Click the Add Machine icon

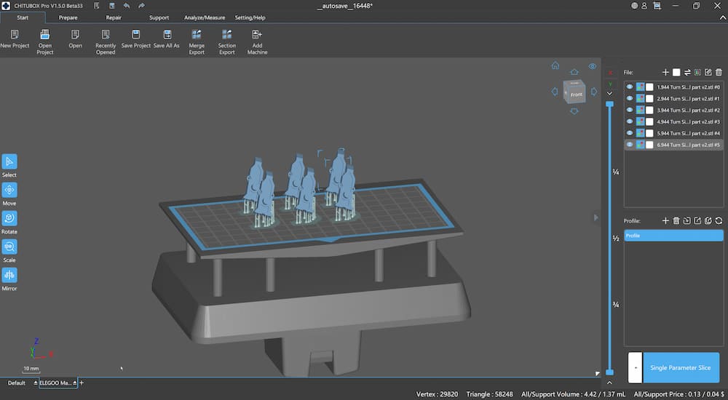[257, 34]
